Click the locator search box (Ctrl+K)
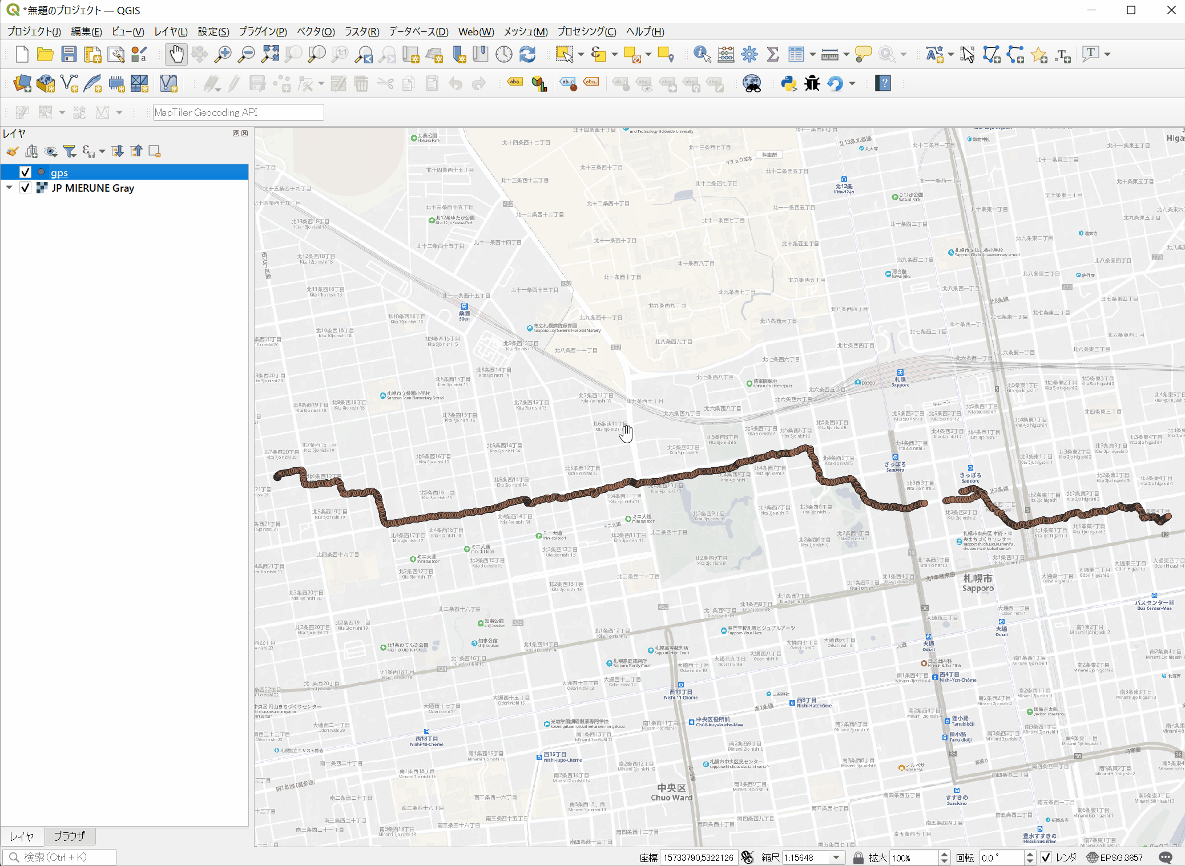 coord(60,857)
